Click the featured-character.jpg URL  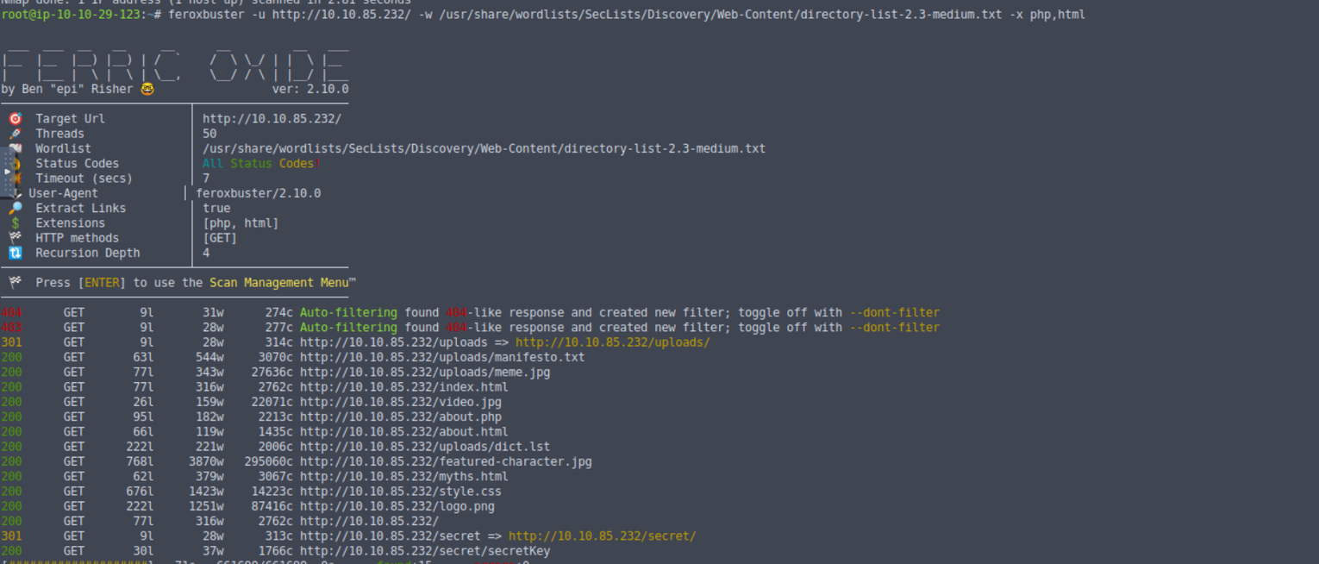(x=446, y=461)
